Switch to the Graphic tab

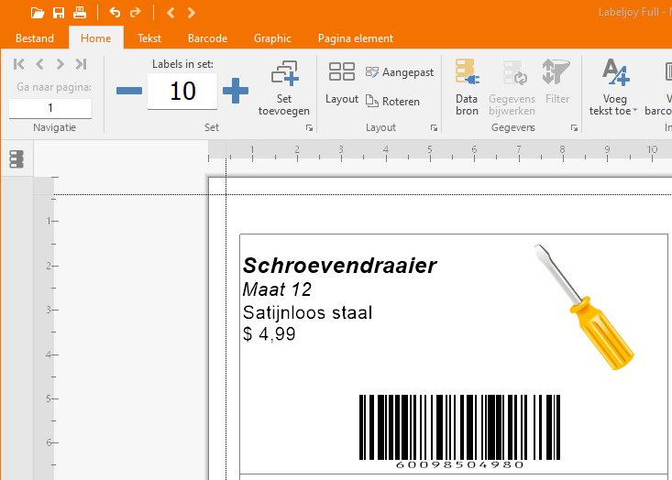272,38
